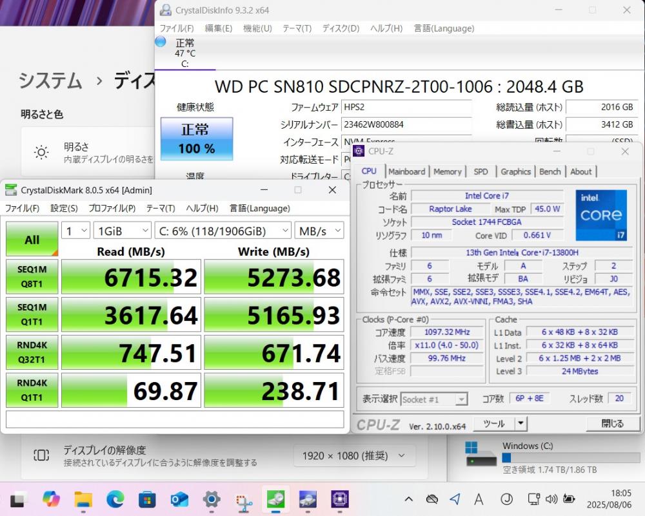This screenshot has width=645, height=516.
Task: Open CrystalDiskMark プロファイル(P) menu
Action: (x=112, y=208)
